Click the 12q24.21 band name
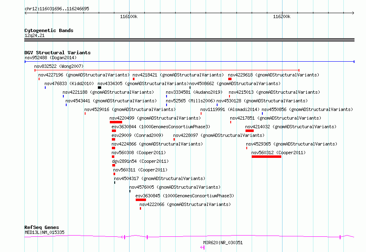This screenshot has height=252, width=366. 35,35
